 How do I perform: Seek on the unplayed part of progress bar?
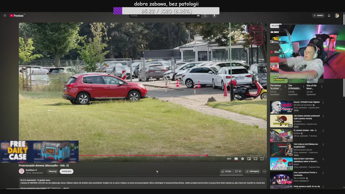(x=237, y=155)
